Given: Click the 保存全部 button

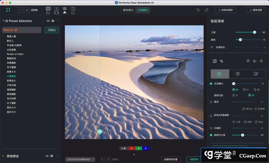Looking at the screenshot, I should (256, 10).
